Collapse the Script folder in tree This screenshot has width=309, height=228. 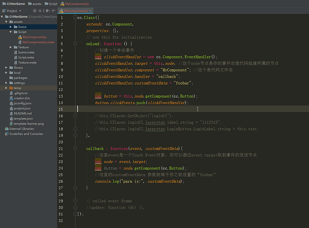[x=11, y=32]
